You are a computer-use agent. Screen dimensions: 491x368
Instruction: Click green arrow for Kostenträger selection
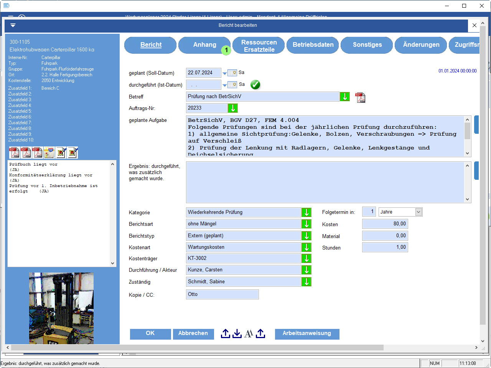tap(306, 258)
